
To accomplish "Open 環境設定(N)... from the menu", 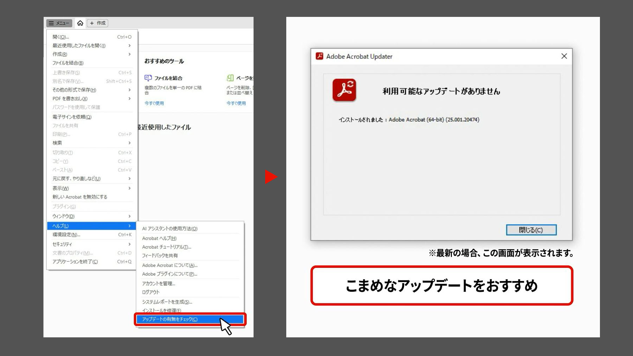I will tap(91, 235).
